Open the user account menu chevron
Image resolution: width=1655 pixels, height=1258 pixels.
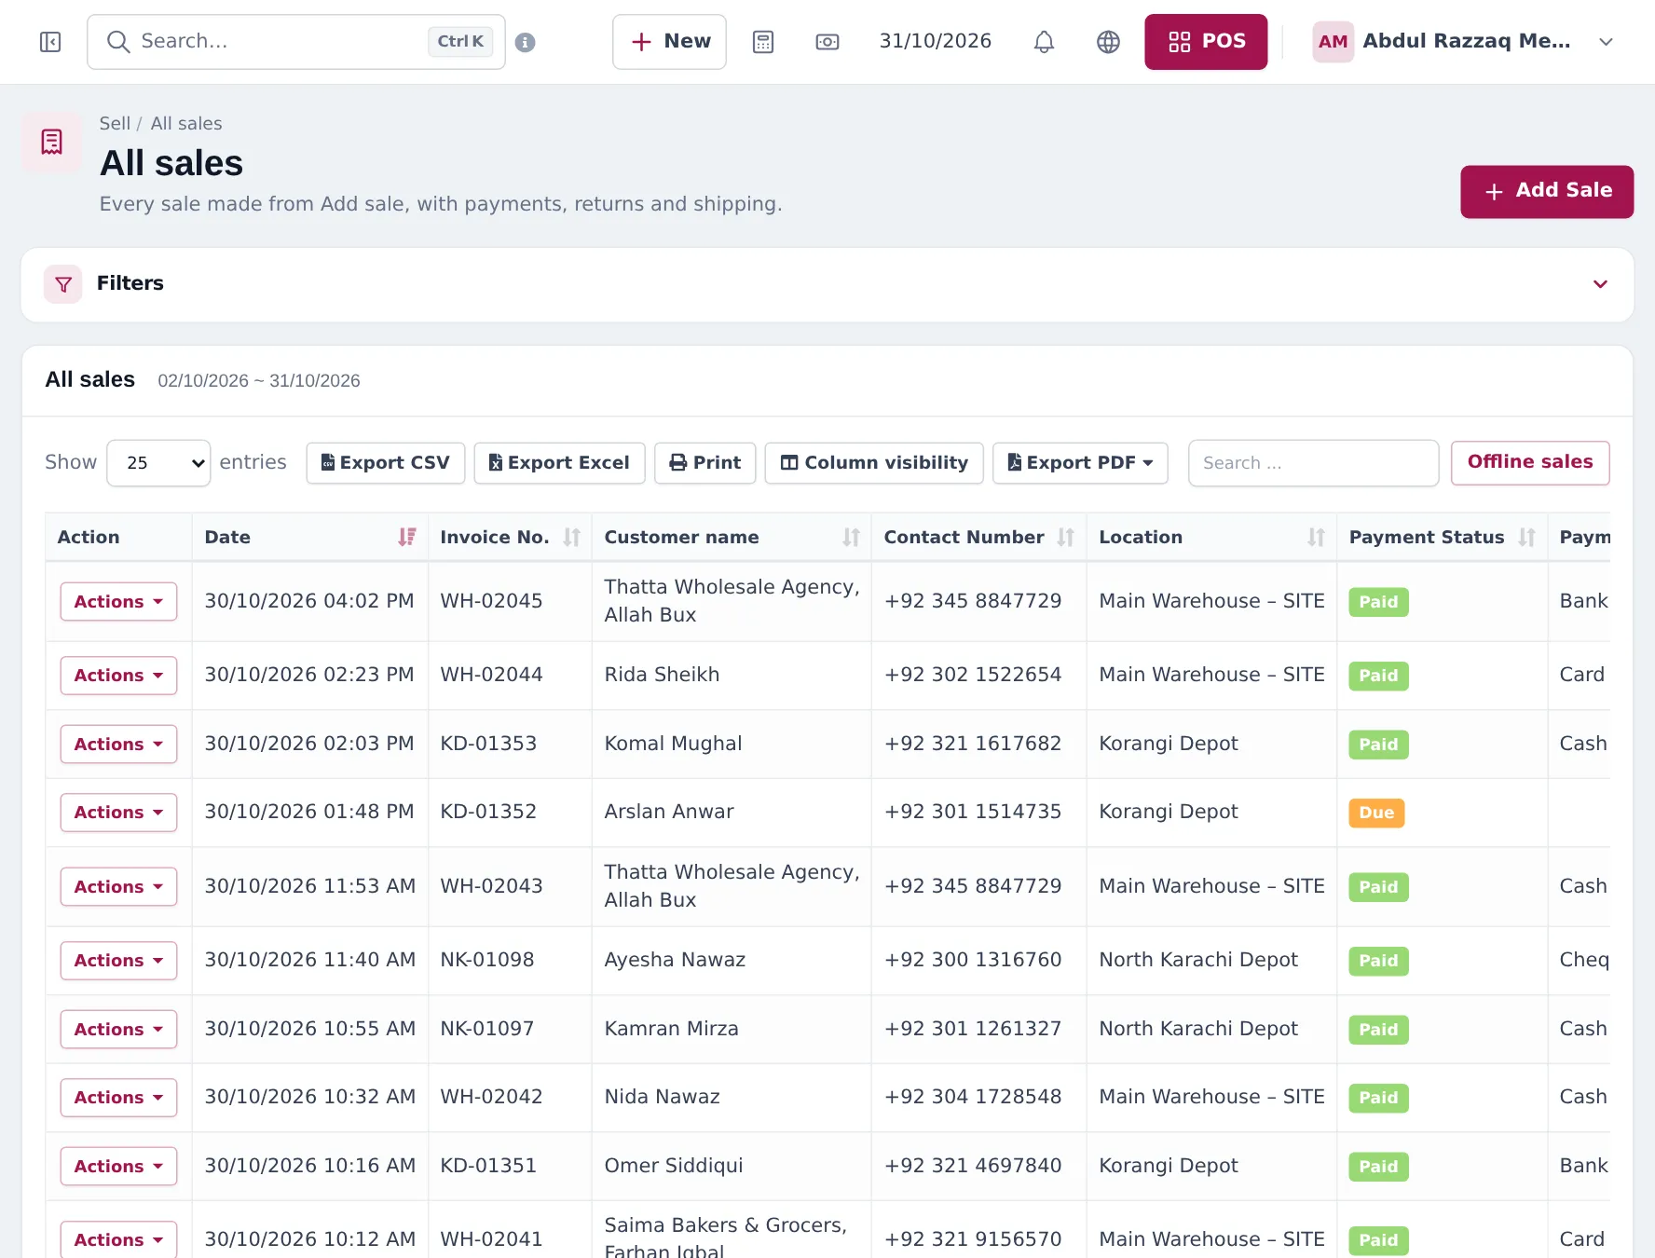pyautogui.click(x=1606, y=42)
